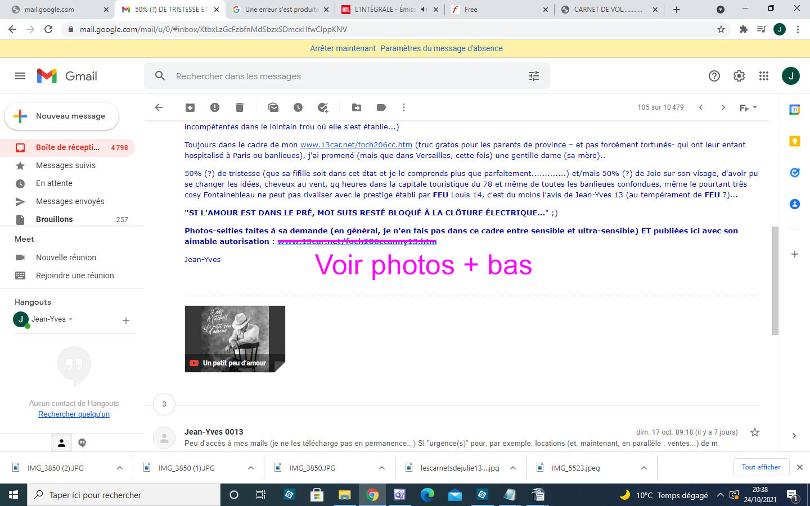Open www.13car.net/foch206cc.htm link

(356, 144)
